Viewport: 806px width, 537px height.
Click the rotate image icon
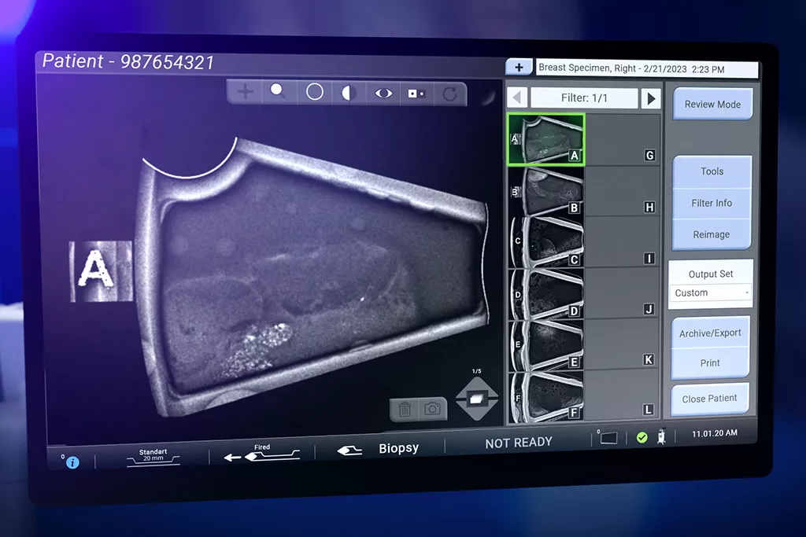(449, 93)
